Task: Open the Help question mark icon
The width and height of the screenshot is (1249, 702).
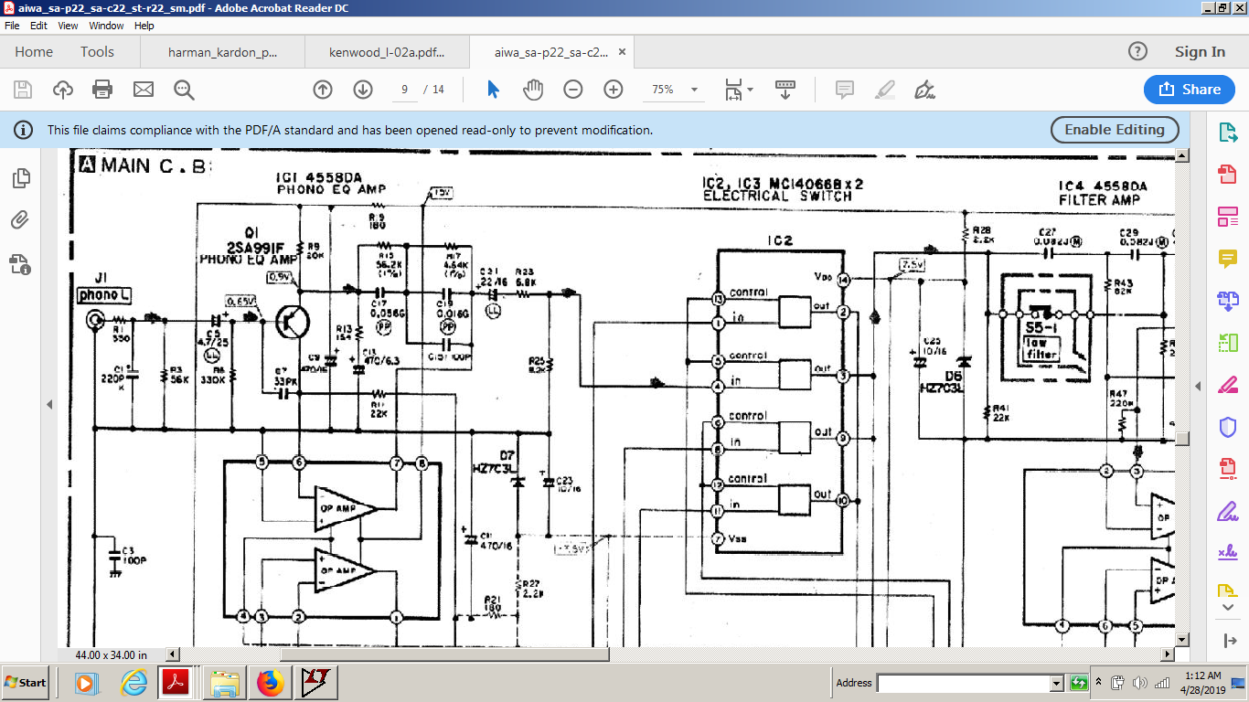Action: (x=1137, y=52)
